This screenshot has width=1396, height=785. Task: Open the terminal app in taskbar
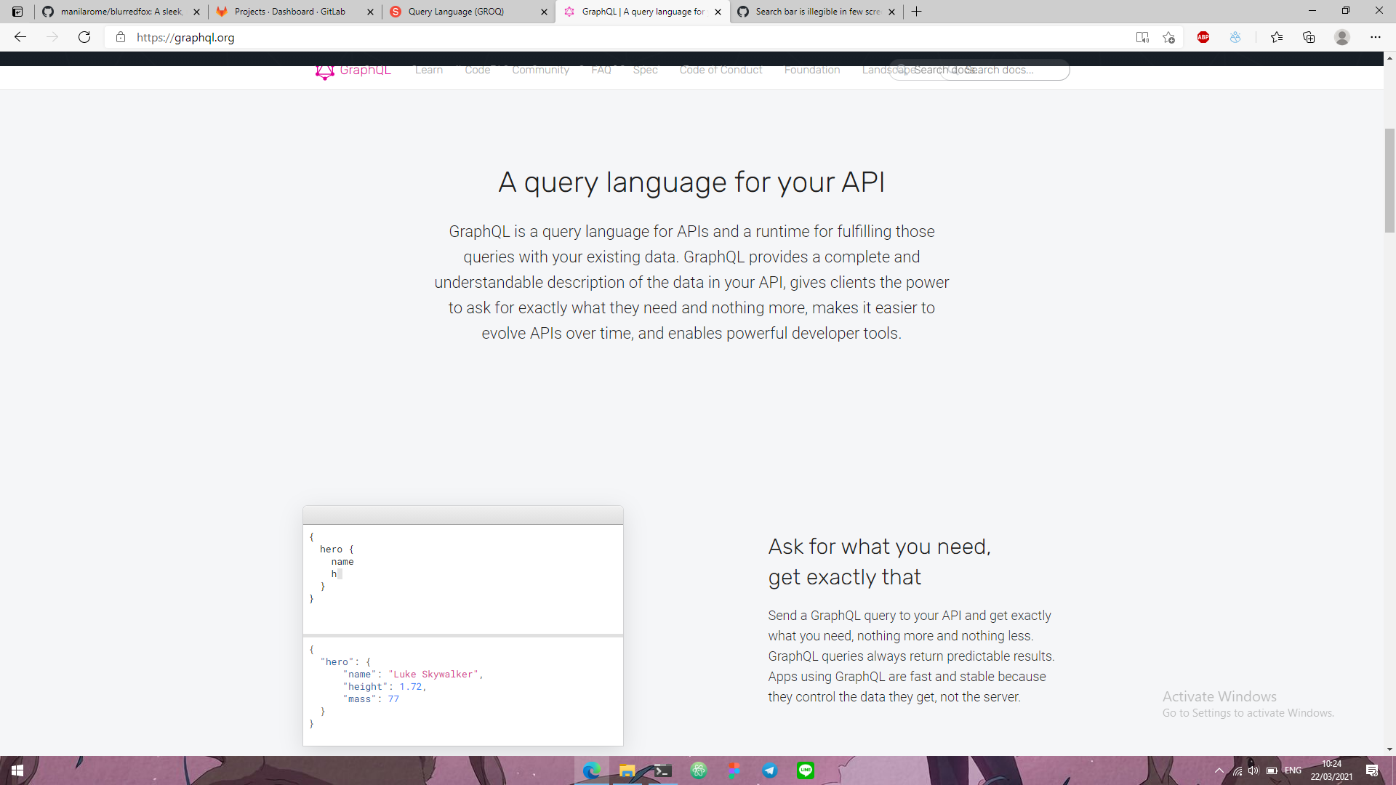tap(662, 770)
